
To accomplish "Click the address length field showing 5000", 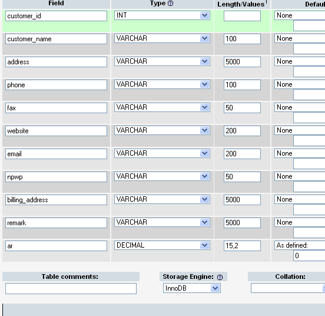I will click(242, 62).
